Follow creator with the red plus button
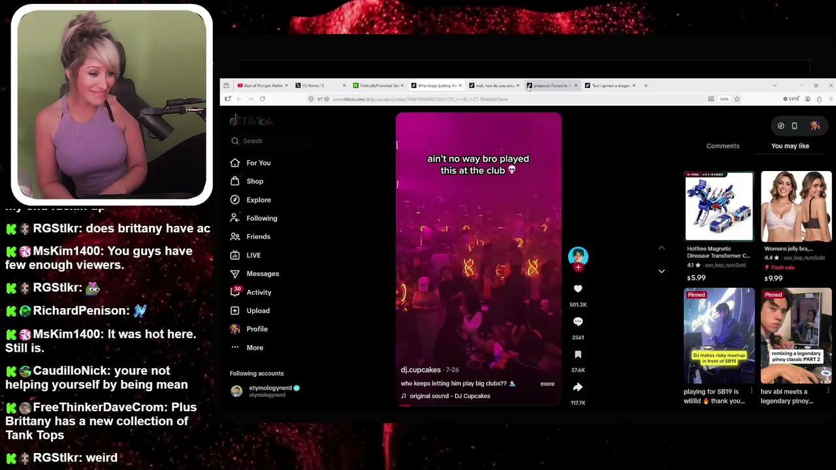 (578, 267)
